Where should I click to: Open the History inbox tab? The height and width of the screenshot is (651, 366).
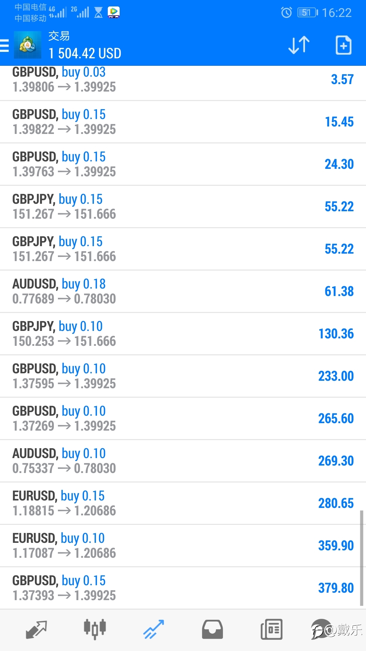tap(212, 630)
